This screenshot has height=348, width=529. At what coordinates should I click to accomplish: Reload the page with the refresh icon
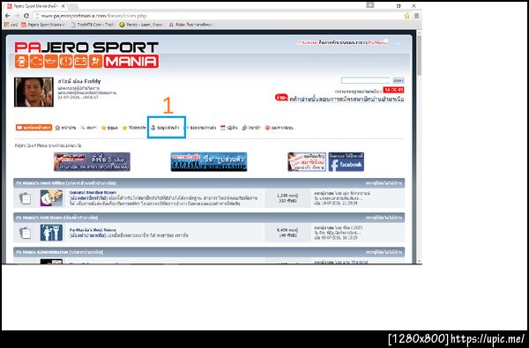26,16
